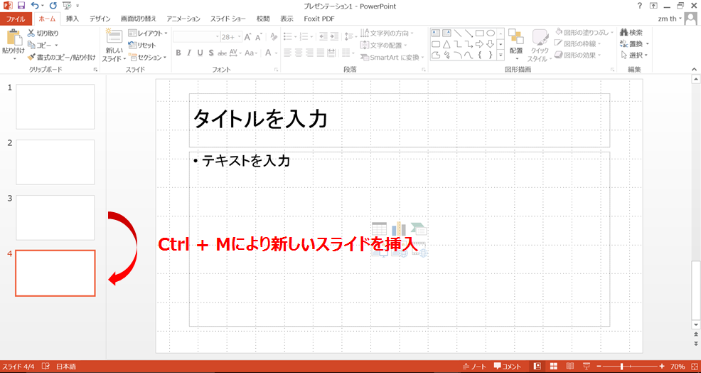Open shape fill (図形の塗りつぶし) dropdown
The height and width of the screenshot is (373, 701).
tap(584, 32)
